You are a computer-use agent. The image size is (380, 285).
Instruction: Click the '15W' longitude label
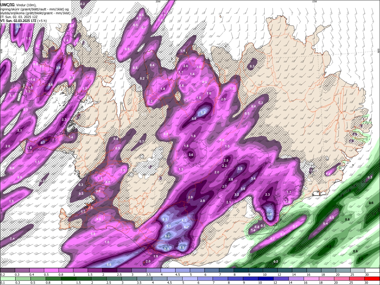pyautogui.click(x=314, y=1)
